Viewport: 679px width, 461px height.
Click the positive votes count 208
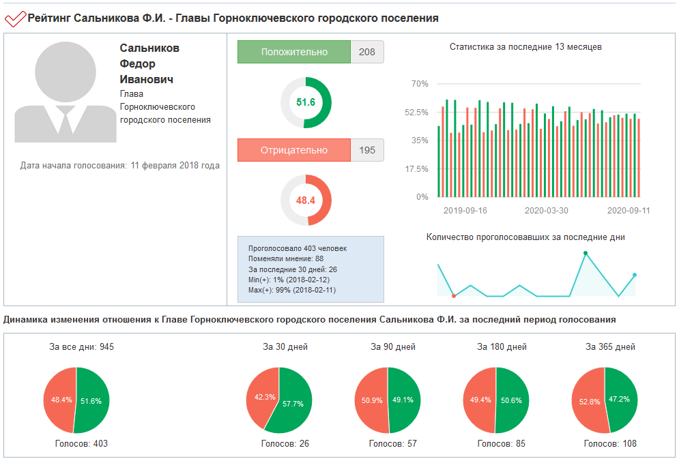click(367, 52)
